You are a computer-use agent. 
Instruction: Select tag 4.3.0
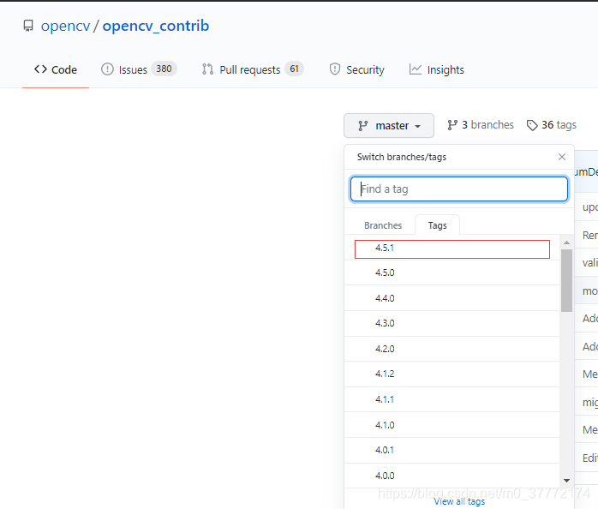[452, 324]
